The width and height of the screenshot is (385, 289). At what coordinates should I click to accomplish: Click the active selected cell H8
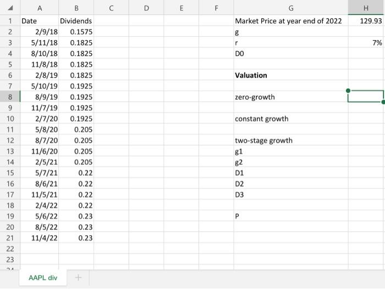366,96
